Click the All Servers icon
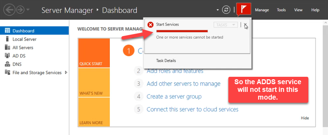 [7, 47]
